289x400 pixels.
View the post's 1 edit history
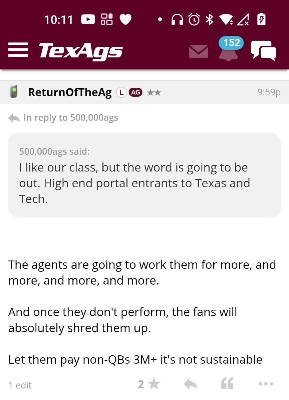[20, 385]
